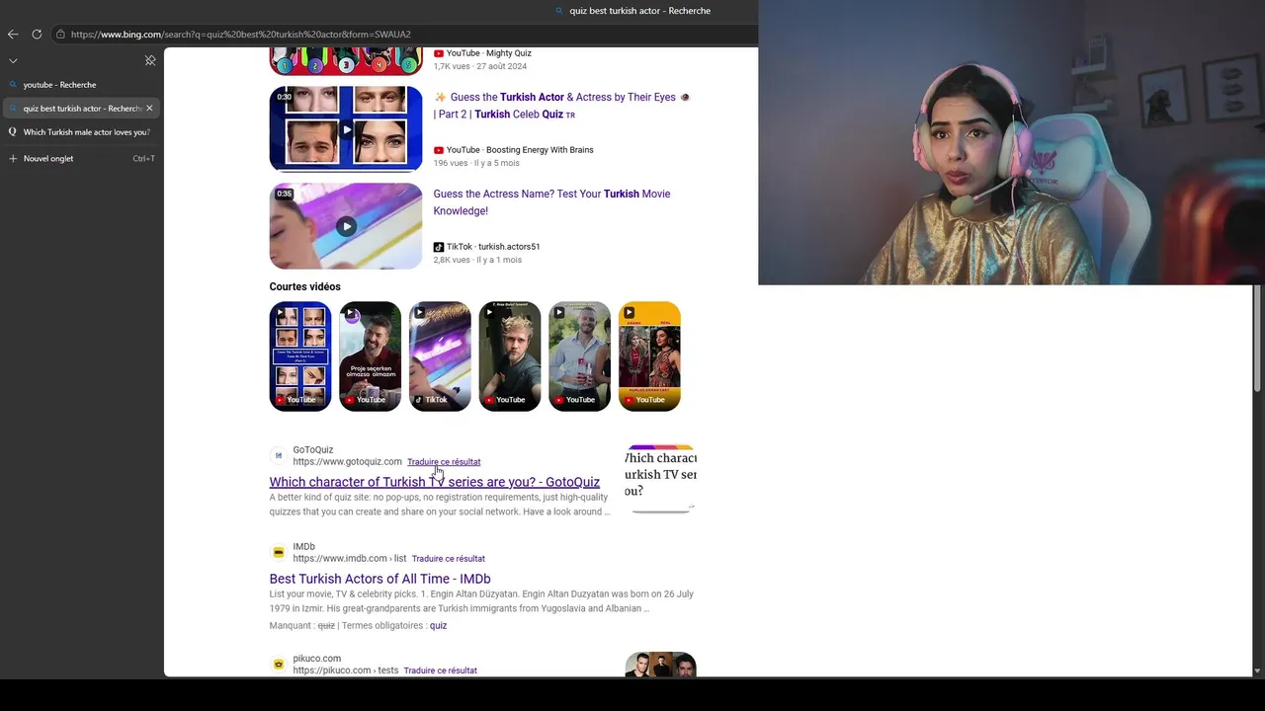Open short video captioned 'Proje seçerken olmazsa olmazım'

[371, 356]
